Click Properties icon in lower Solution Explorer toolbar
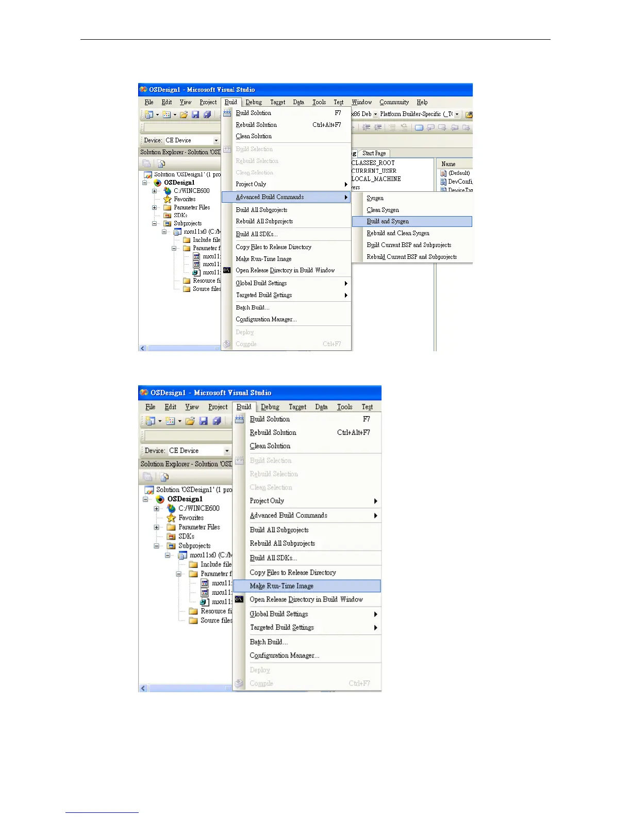 147,477
